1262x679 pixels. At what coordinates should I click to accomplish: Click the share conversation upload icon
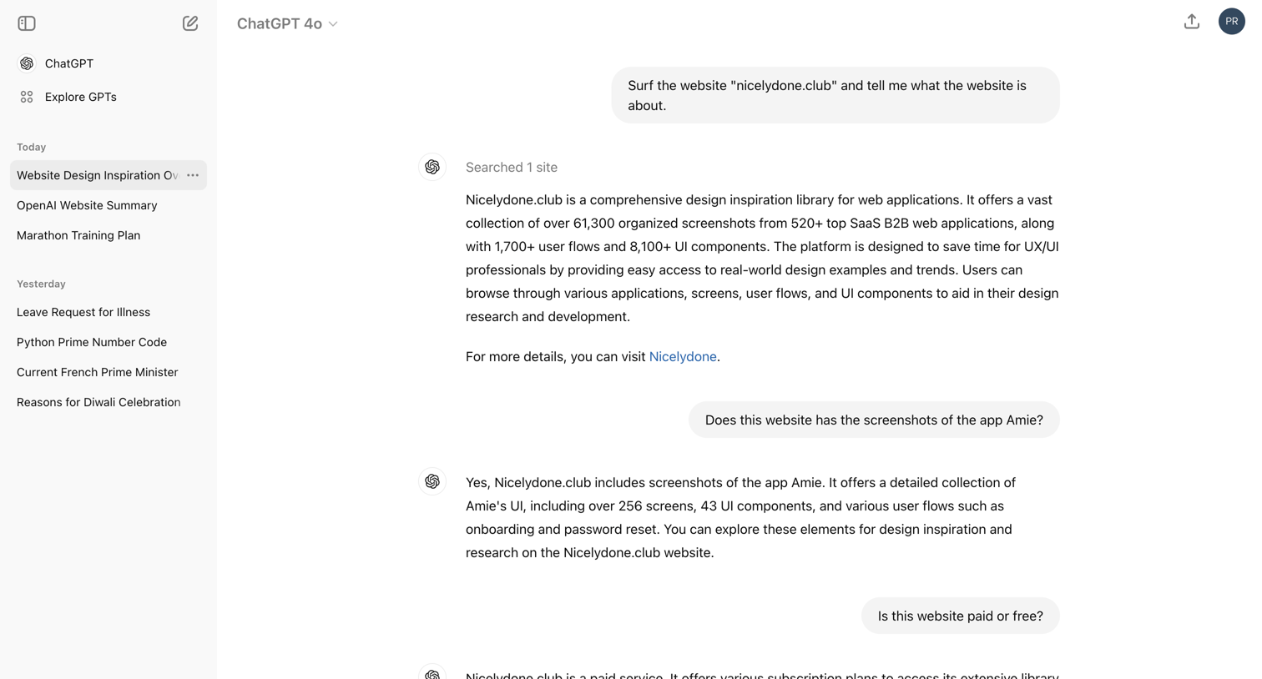point(1192,22)
